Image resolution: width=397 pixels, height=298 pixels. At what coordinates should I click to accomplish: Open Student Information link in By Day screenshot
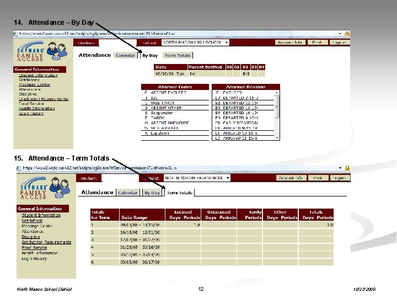click(x=38, y=75)
